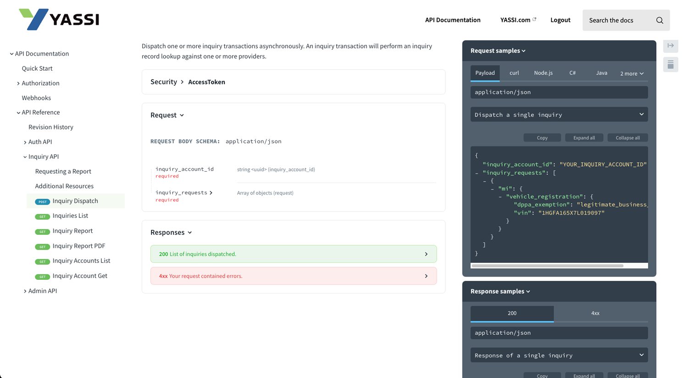Click the GET badge beside Inquiries List
Screen dimensions: 688x378
tap(42, 217)
